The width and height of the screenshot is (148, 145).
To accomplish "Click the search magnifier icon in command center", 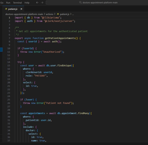I will (81, 3).
